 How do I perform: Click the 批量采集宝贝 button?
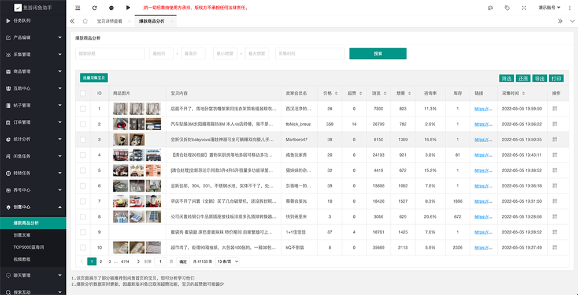click(94, 78)
